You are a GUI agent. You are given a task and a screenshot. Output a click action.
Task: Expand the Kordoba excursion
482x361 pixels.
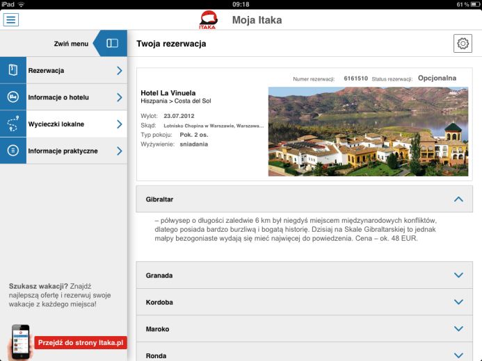tap(458, 302)
